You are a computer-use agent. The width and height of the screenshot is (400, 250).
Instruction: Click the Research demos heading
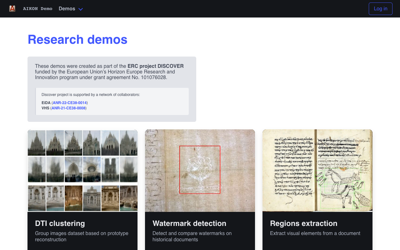[x=77, y=40]
